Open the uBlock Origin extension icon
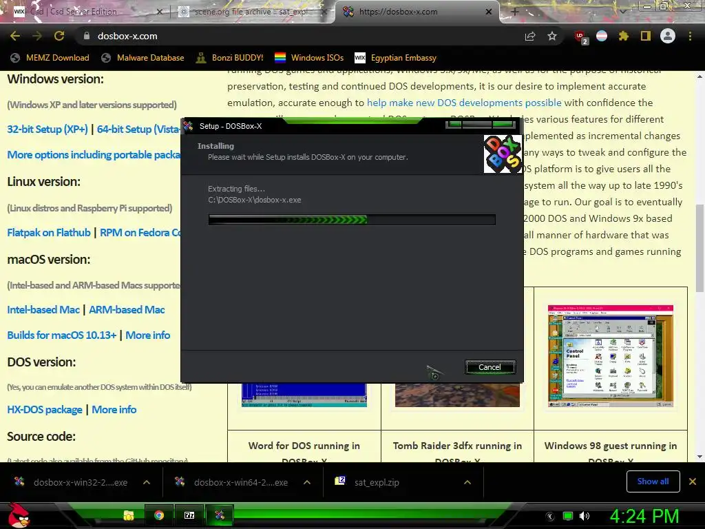Screen dimensions: 705x529 [580, 37]
